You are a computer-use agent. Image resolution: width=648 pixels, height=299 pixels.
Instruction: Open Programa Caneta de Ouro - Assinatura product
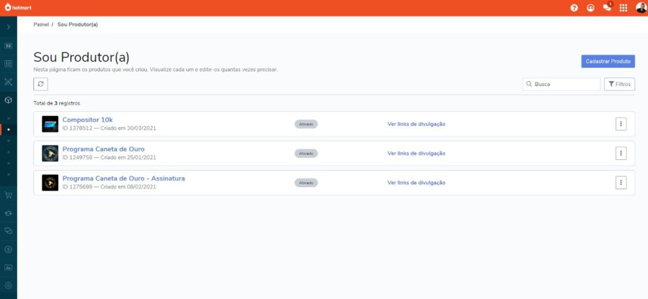coord(123,178)
